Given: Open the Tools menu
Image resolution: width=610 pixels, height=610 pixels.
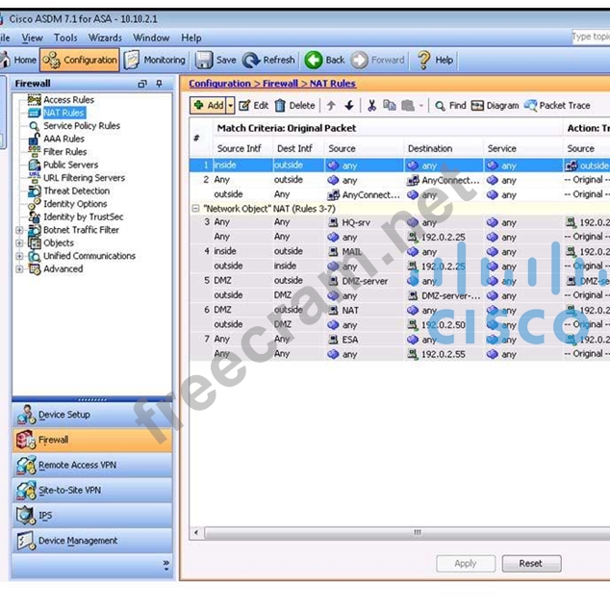Looking at the screenshot, I should coord(65,38).
